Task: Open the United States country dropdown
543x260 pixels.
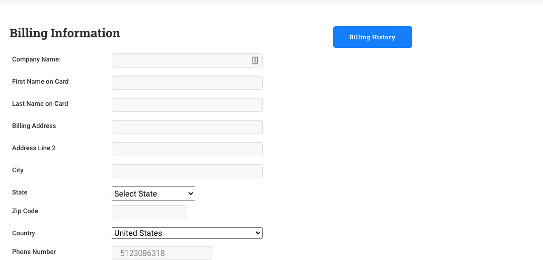Action: click(x=187, y=233)
